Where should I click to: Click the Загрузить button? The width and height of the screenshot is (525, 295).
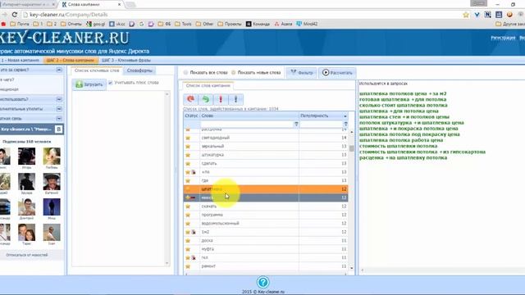[89, 84]
